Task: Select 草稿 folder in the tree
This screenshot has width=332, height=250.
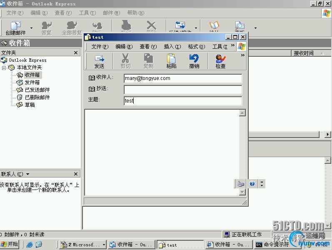Action: [30, 105]
